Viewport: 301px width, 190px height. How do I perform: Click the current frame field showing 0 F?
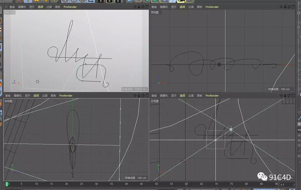[x=288, y=185]
